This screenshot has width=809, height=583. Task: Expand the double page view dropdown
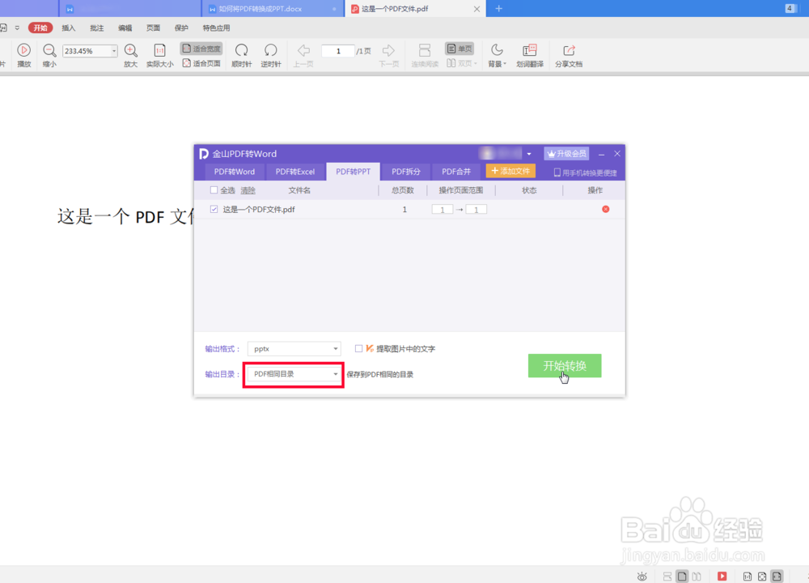475,63
